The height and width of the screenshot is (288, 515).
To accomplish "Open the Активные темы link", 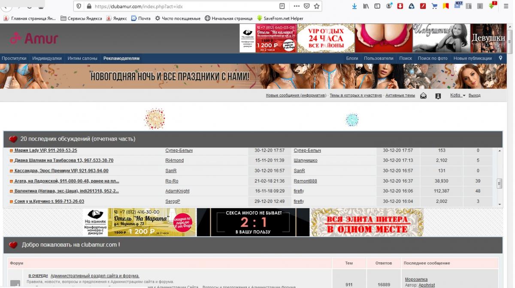I will pos(400,95).
